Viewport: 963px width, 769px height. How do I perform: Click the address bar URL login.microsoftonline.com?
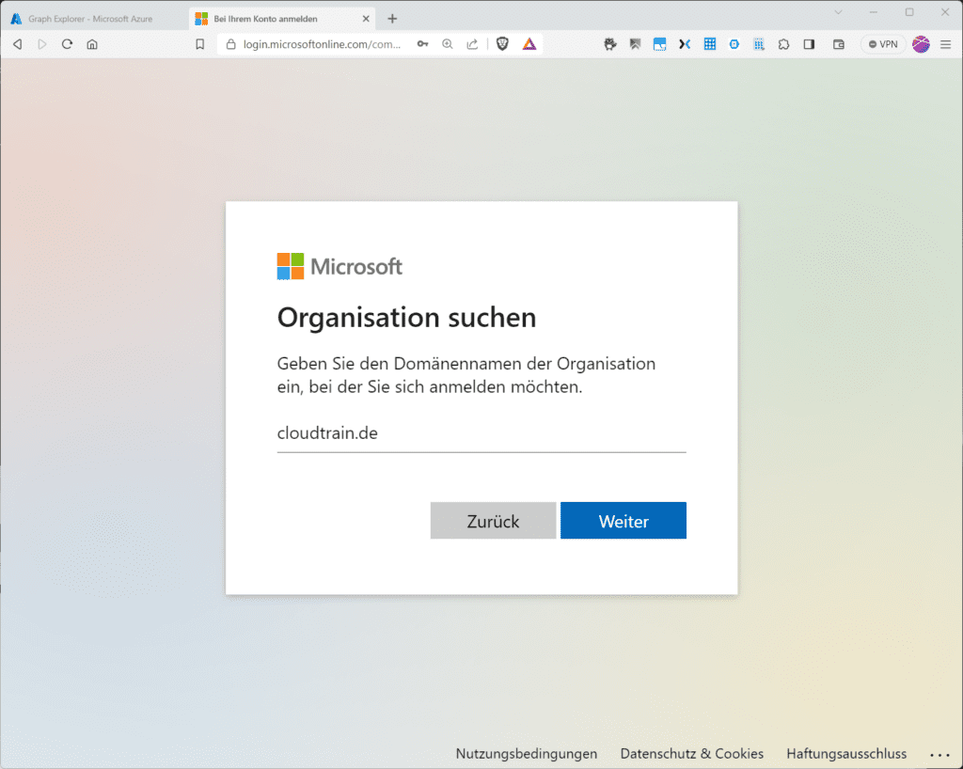tap(322, 44)
